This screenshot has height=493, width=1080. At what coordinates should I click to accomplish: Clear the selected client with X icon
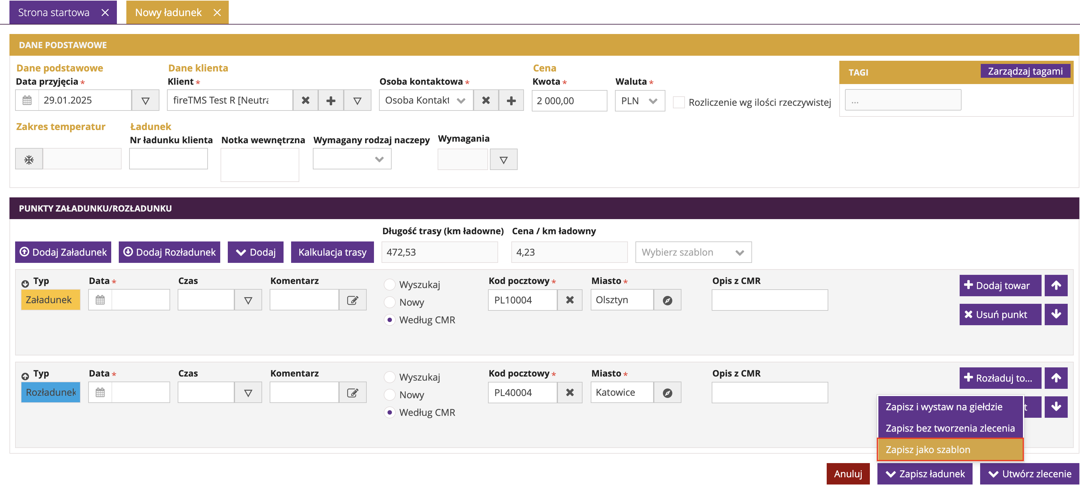click(306, 100)
